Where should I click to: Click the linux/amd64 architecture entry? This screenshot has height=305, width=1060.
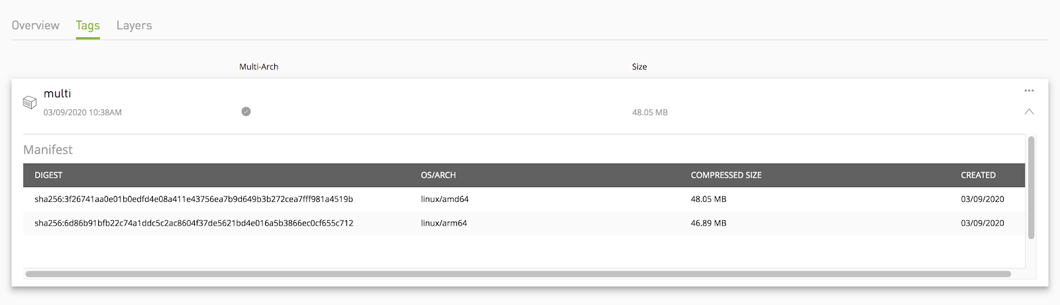tap(445, 199)
